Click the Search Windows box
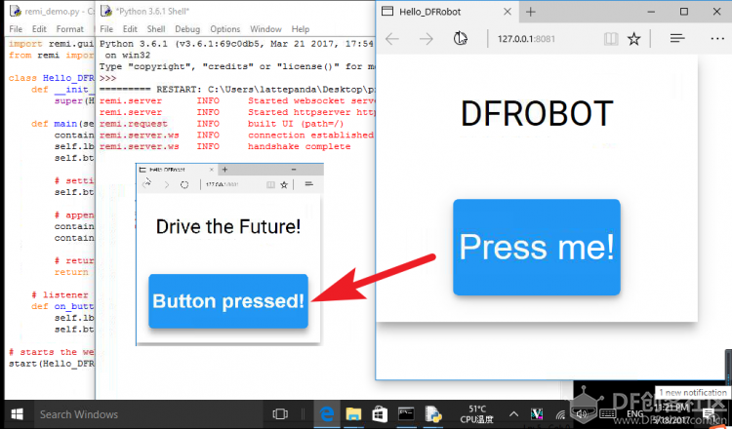 pyautogui.click(x=148, y=414)
